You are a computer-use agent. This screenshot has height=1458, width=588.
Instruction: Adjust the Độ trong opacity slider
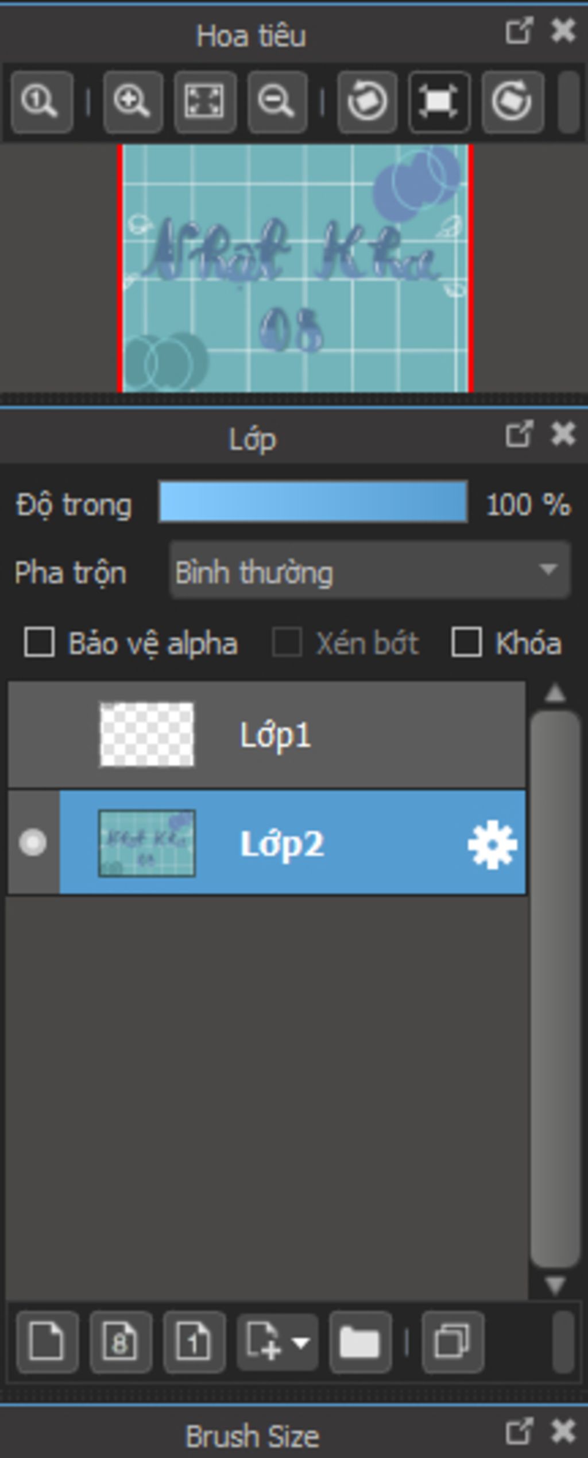(x=313, y=502)
